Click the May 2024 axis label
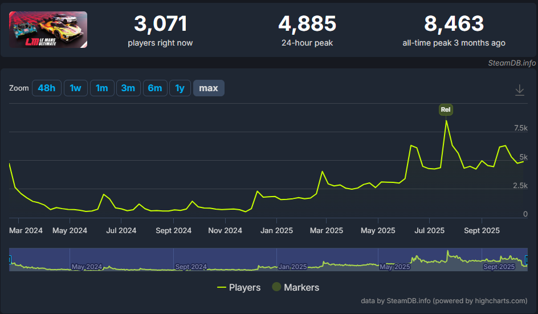Image resolution: width=538 pixels, height=314 pixels. tap(70, 231)
